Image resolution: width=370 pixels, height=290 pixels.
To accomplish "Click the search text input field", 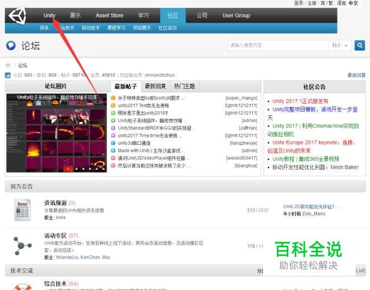I will [x=278, y=46].
